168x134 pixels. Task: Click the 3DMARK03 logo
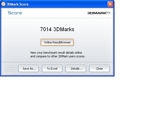(x=99, y=13)
